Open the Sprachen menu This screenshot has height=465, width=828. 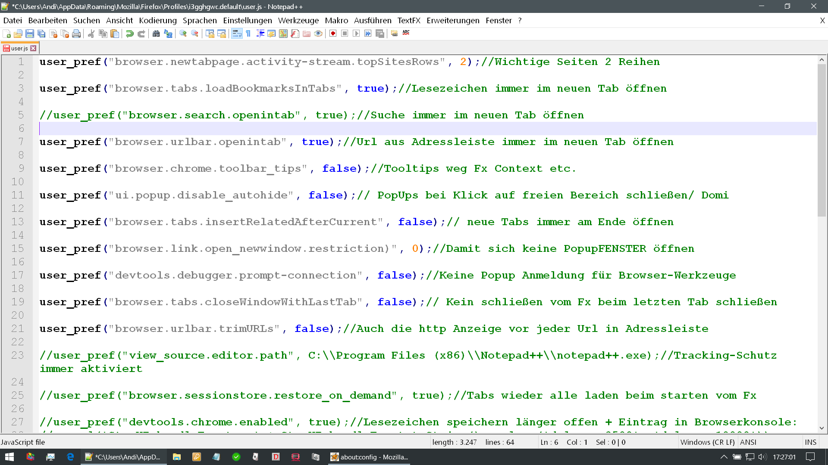pyautogui.click(x=200, y=20)
